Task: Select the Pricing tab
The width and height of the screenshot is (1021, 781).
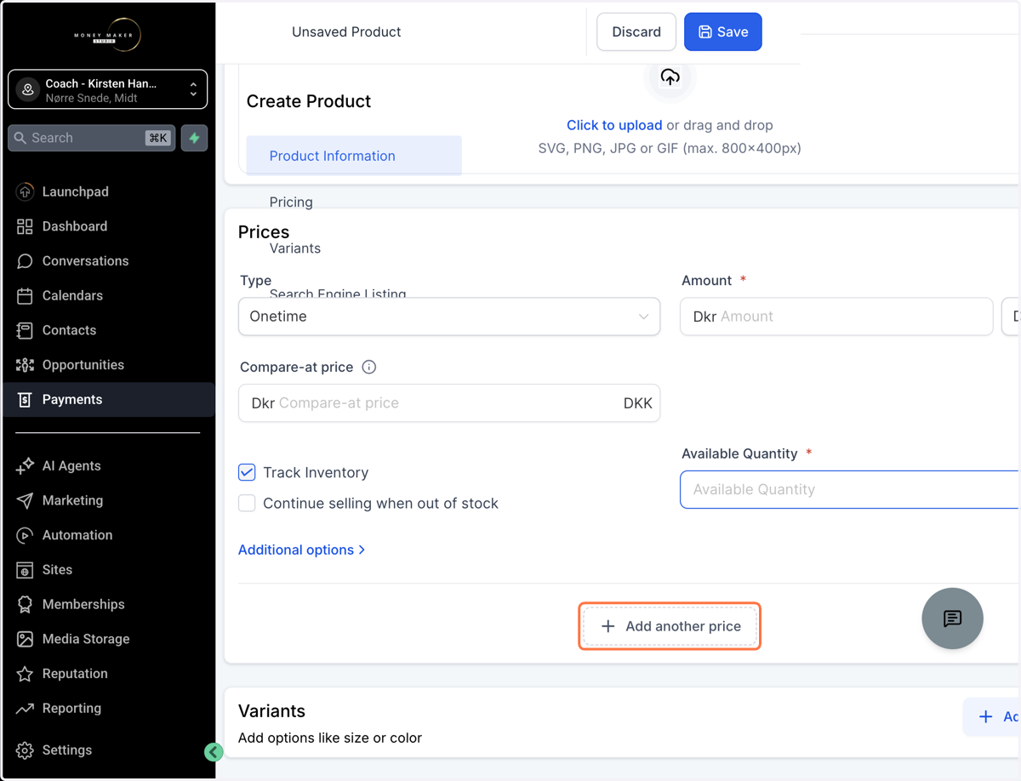Action: 291,202
